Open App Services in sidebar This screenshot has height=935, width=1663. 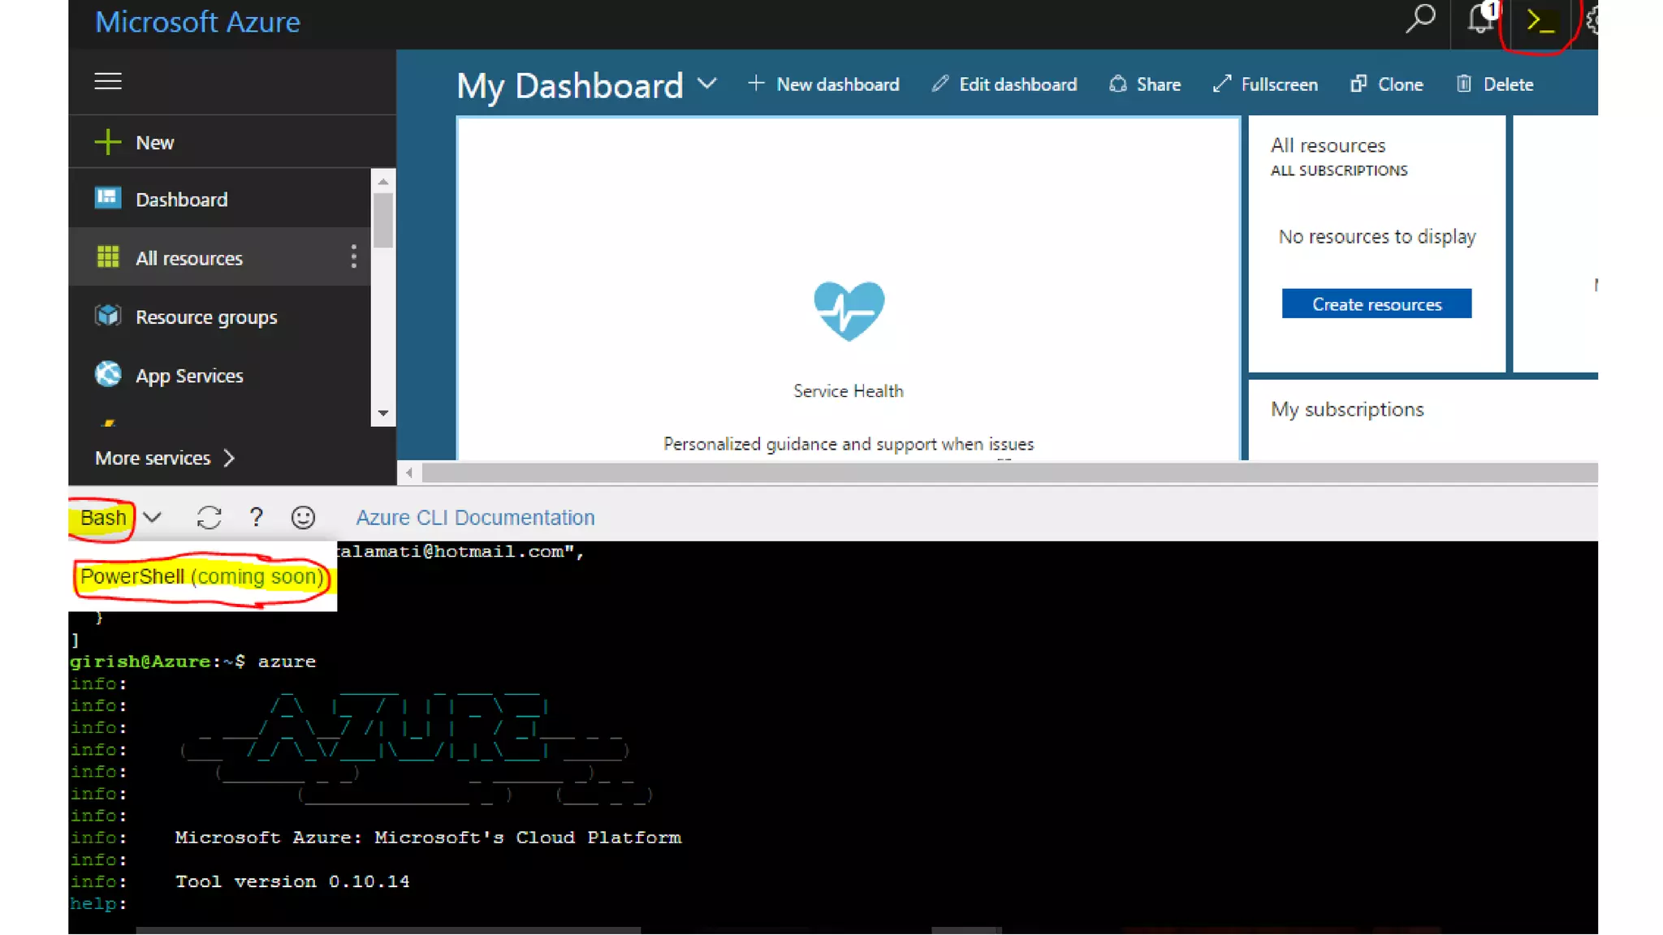coord(188,376)
